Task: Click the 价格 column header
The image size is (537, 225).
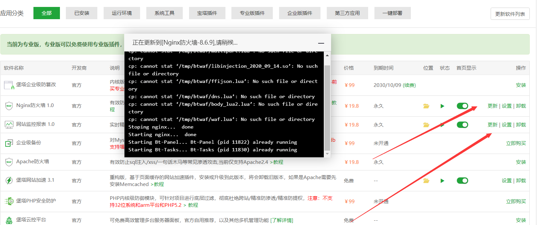Action: [x=349, y=68]
